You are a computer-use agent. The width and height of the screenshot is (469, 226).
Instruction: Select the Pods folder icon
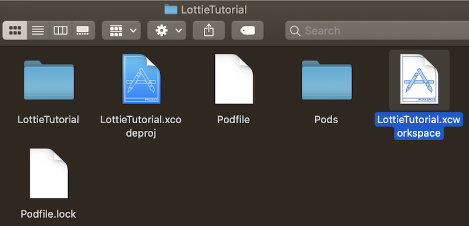tap(326, 80)
